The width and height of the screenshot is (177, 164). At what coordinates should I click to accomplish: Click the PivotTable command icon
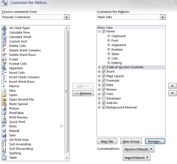click(x=4, y=113)
